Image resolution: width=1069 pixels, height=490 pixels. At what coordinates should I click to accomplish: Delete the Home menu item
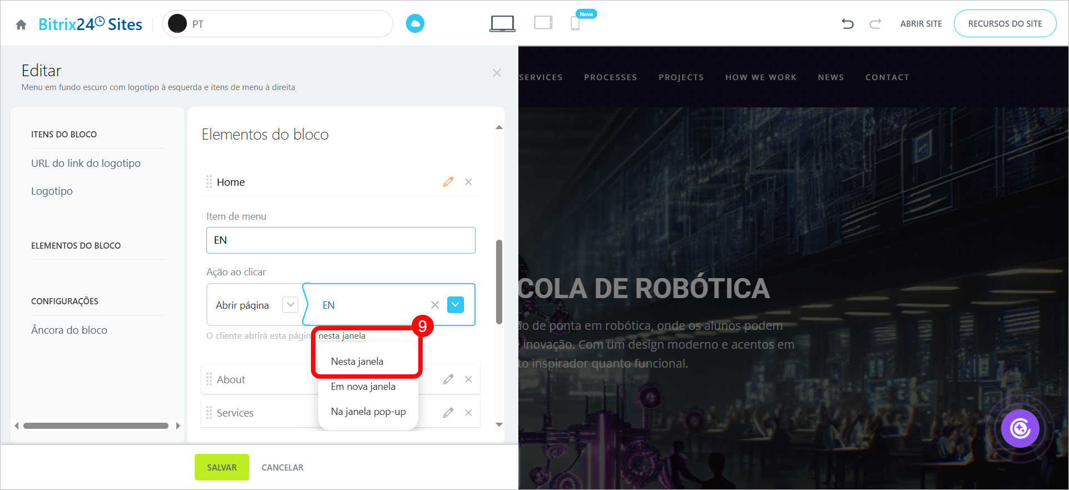point(468,182)
